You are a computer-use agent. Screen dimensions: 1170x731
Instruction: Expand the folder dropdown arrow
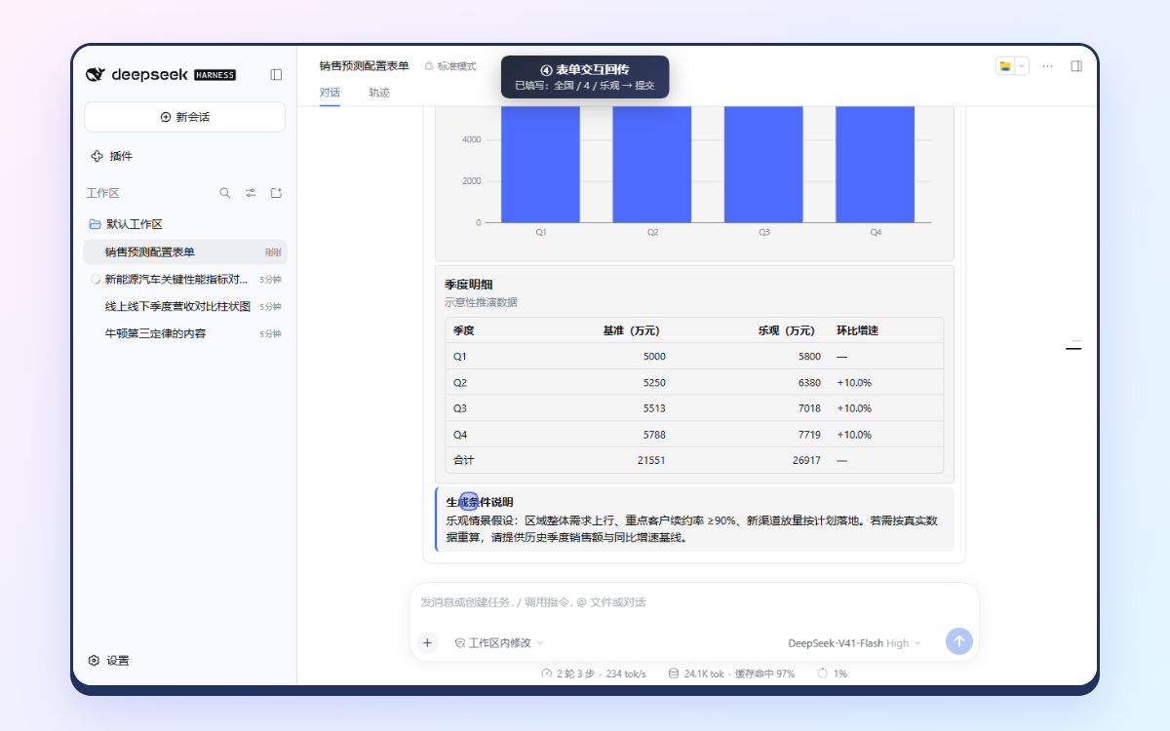click(1022, 66)
